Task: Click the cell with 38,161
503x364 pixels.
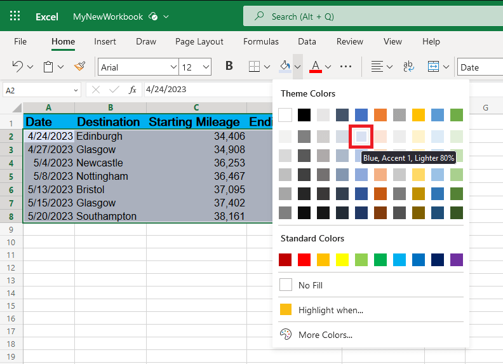Action: tap(197, 216)
